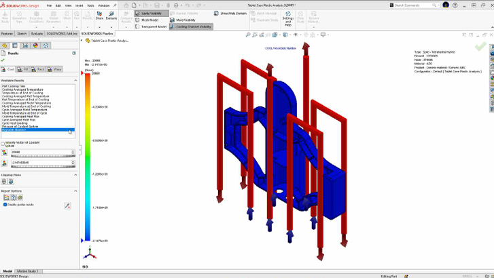The height and width of the screenshot is (278, 494).
Task: Click the Evaluate ribbon icon with arrow
Action: click(111, 16)
